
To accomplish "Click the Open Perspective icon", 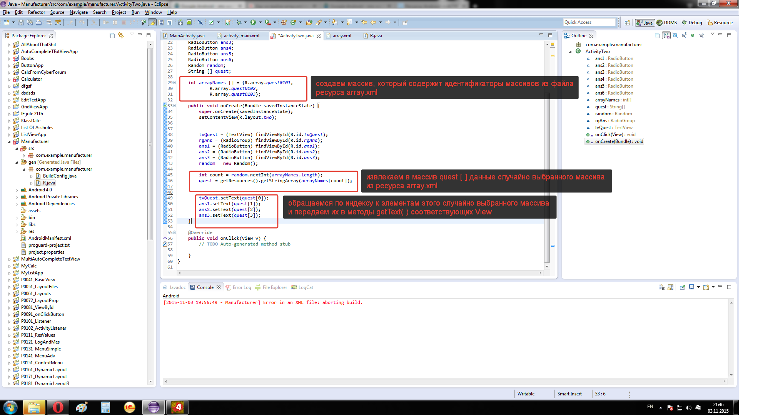I will click(x=627, y=23).
